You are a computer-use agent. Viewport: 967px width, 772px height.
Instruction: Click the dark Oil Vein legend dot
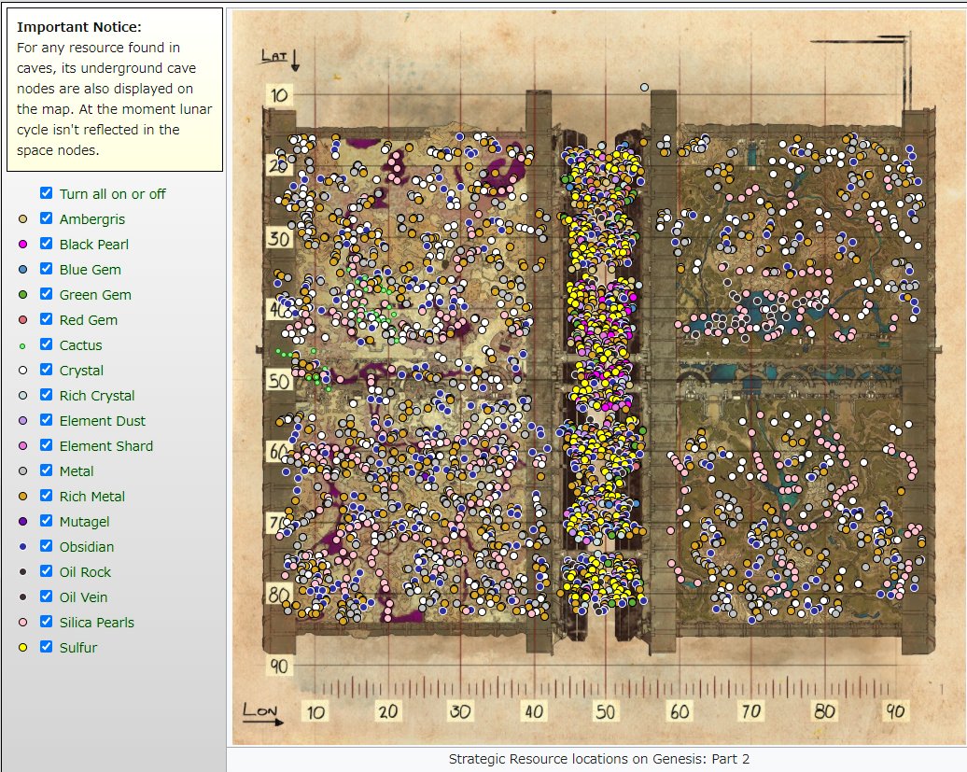tap(22, 597)
